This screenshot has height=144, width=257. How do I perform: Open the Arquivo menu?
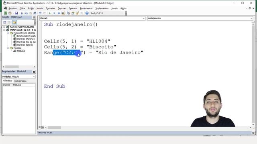12,8
